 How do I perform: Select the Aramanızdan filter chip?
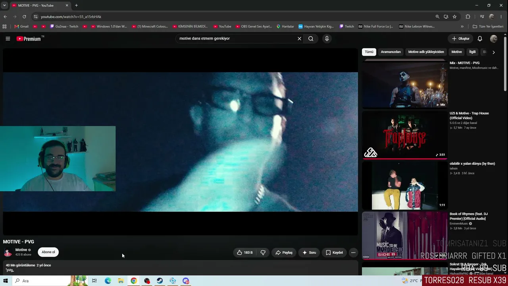(x=391, y=52)
